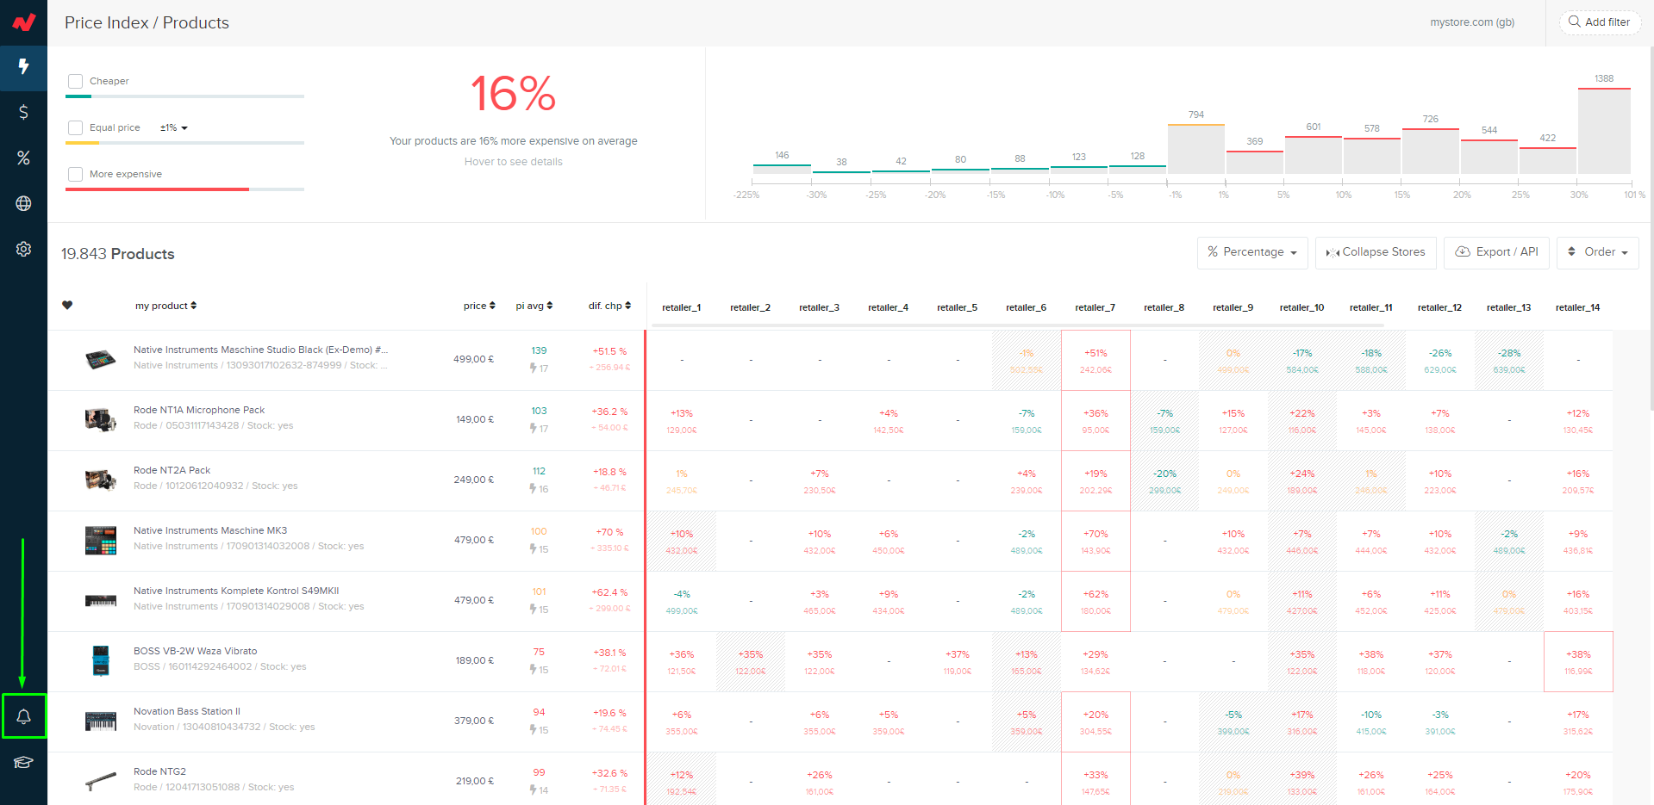This screenshot has width=1654, height=805.
Task: Click lightning icon in Rode NT1A row
Action: (534, 429)
